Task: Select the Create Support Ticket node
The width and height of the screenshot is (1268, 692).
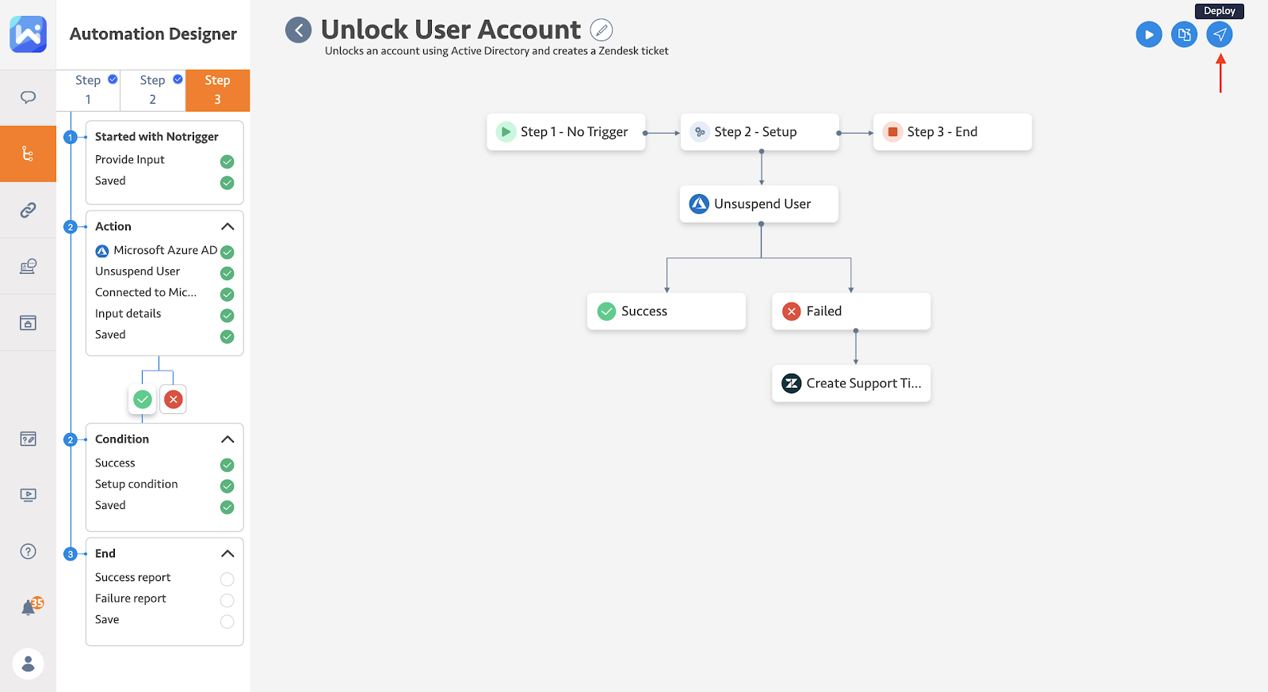Action: (851, 383)
